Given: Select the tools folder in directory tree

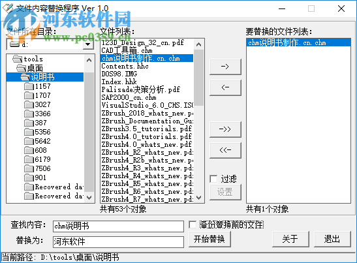Looking at the screenshot, I should (x=33, y=59).
